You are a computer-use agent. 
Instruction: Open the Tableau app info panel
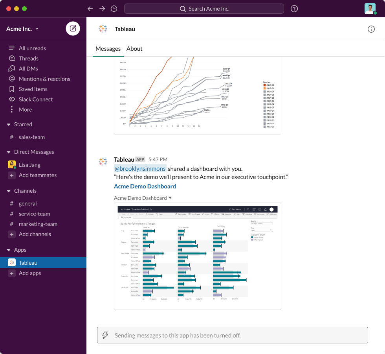pyautogui.click(x=371, y=29)
